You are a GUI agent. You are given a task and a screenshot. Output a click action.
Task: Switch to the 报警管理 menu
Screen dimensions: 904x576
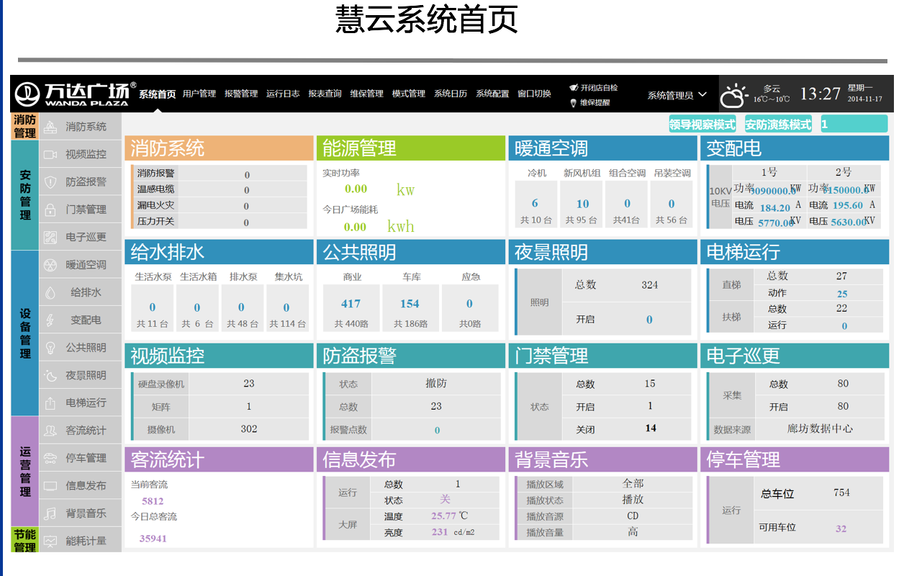click(241, 94)
